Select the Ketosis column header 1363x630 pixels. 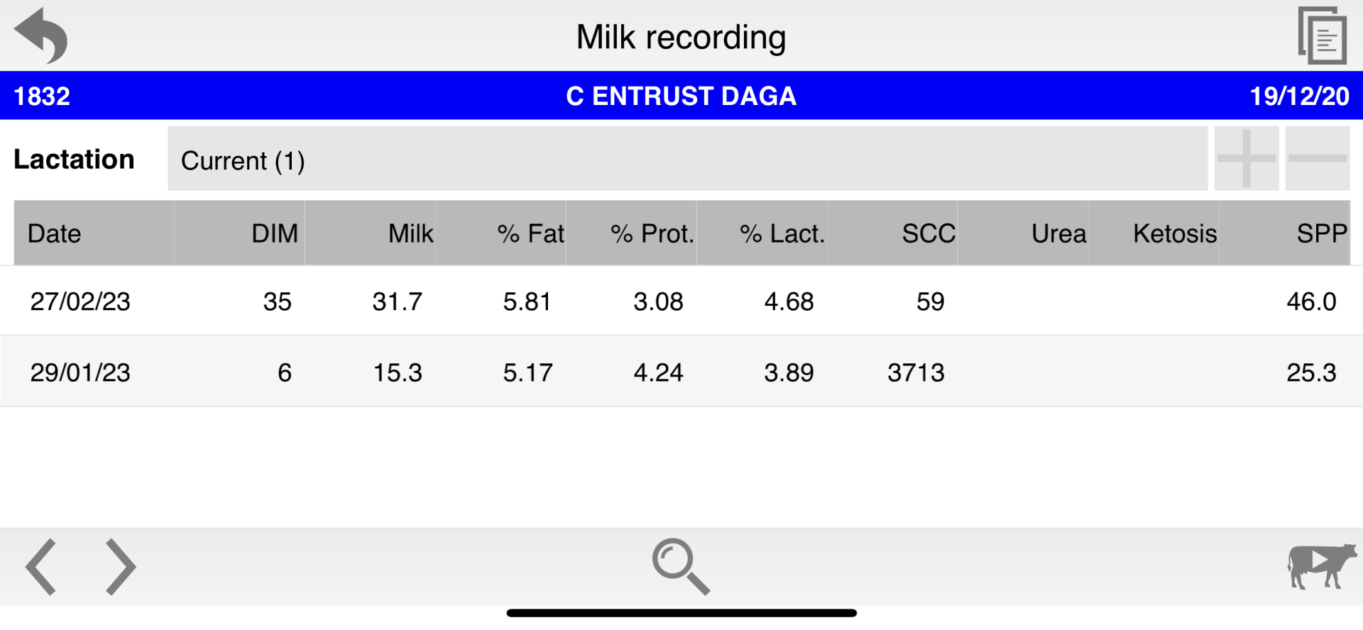pos(1175,233)
